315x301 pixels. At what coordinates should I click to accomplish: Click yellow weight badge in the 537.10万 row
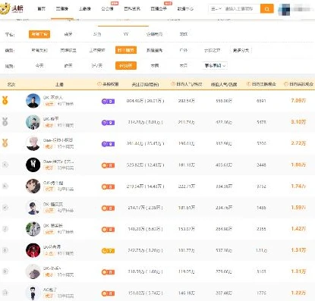click(x=108, y=251)
